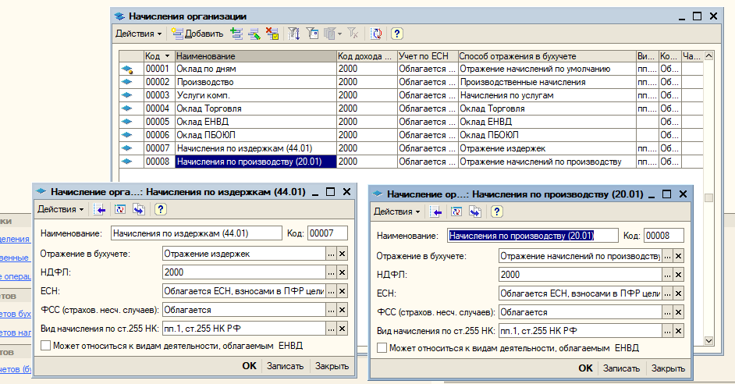Click filter by current value icon
Screen dimensions: 735x384
pos(312,34)
